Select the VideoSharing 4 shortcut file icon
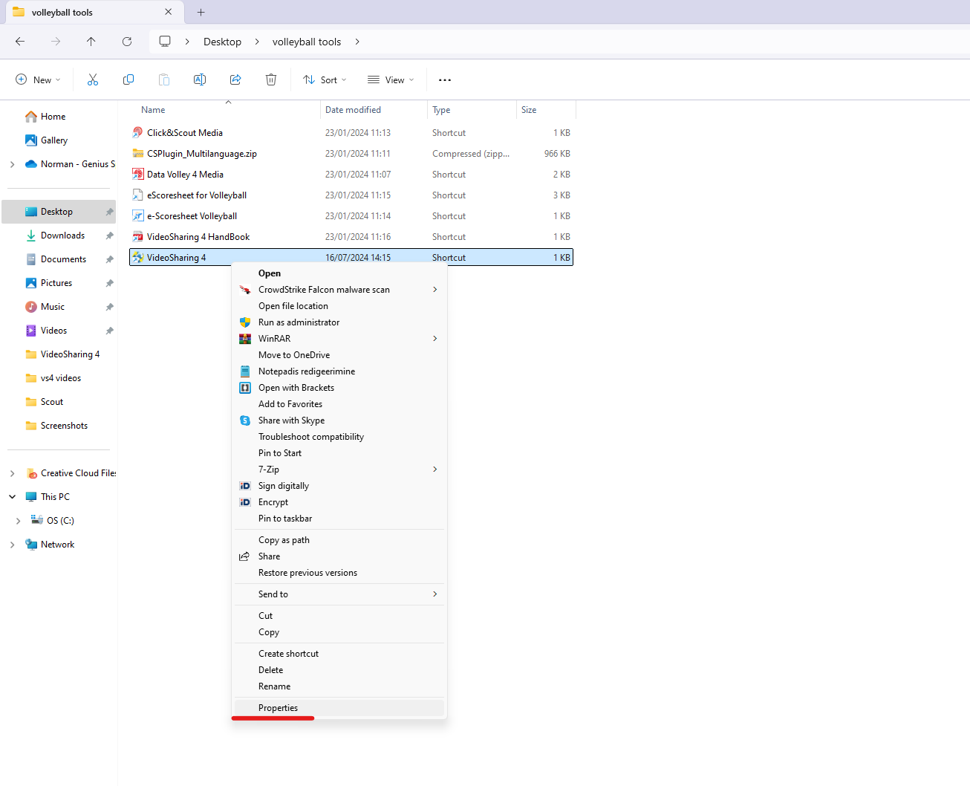970x786 pixels. 138,257
